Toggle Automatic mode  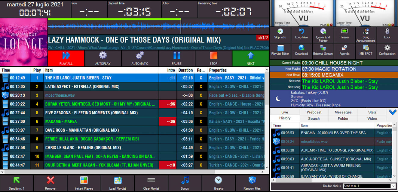point(140,58)
